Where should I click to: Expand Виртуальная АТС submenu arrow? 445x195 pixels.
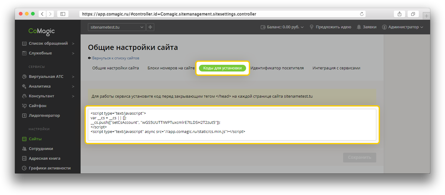click(73, 77)
